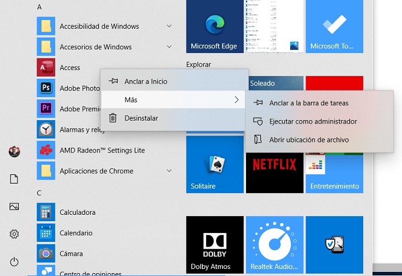
Task: Click the Adobe Premiere Pr icon
Action: [x=46, y=109]
